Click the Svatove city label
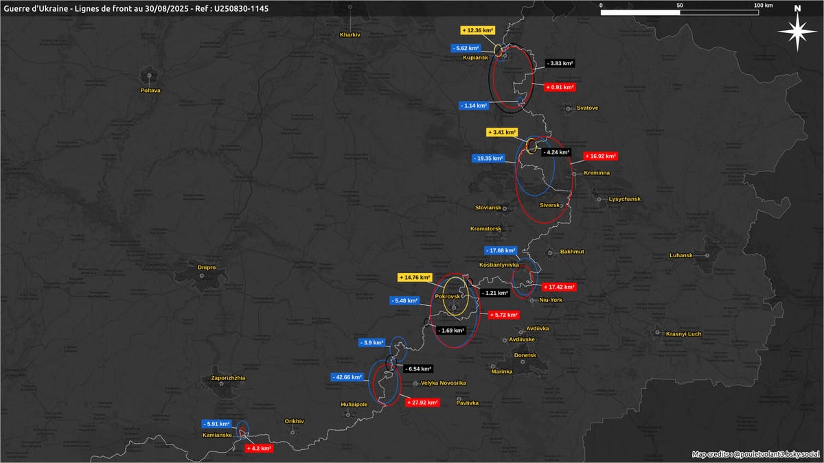Image resolution: width=824 pixels, height=463 pixels. 587,108
